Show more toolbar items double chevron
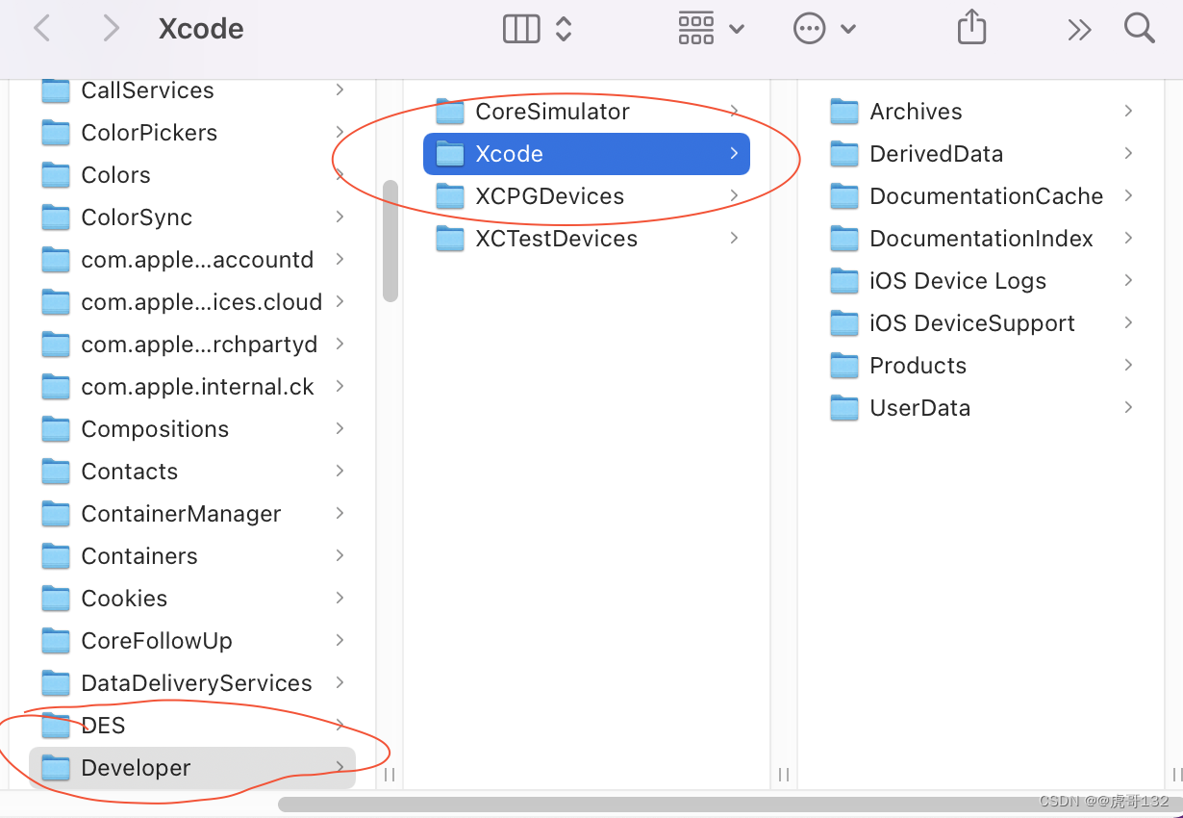This screenshot has width=1183, height=818. coord(1079,30)
